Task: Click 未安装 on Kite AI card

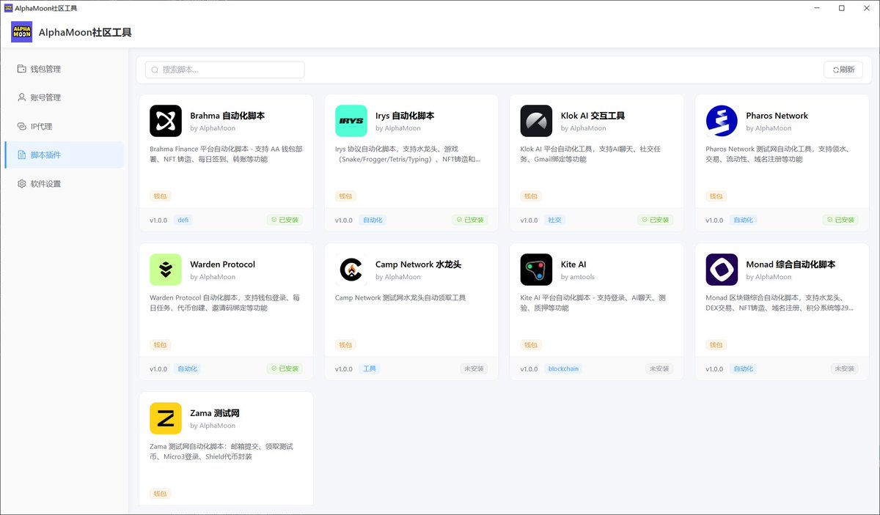Action: click(659, 368)
